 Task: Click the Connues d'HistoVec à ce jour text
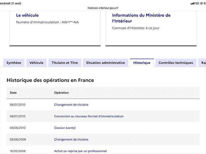click(x=136, y=28)
